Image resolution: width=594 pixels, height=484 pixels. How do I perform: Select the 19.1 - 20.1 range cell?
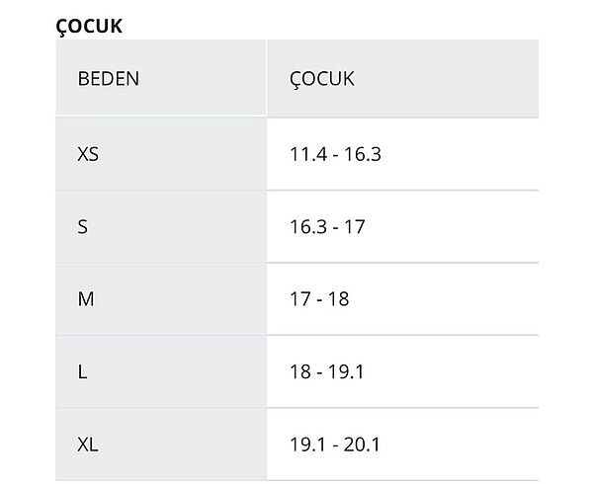coord(335,444)
